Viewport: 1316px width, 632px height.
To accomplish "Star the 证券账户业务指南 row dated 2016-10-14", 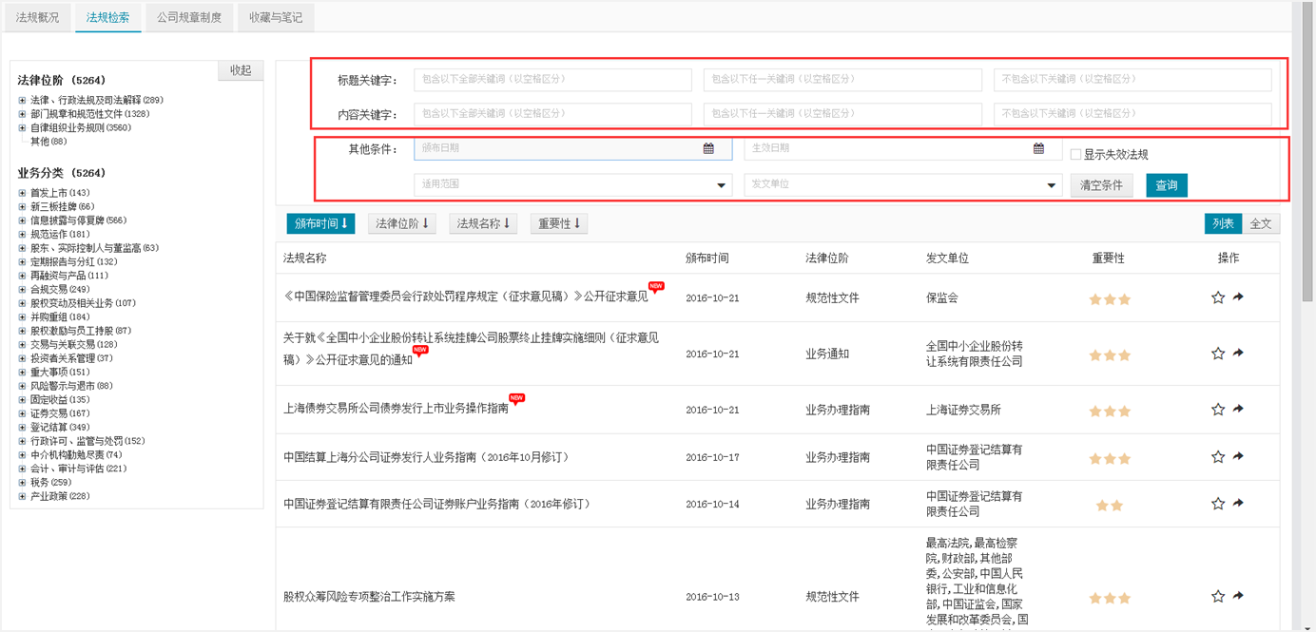I will [x=1218, y=504].
